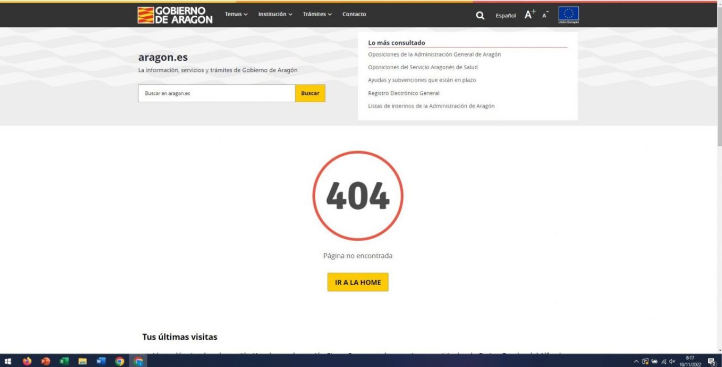Open the search magnifier icon in header
This screenshot has height=367, width=722.
[x=480, y=15]
